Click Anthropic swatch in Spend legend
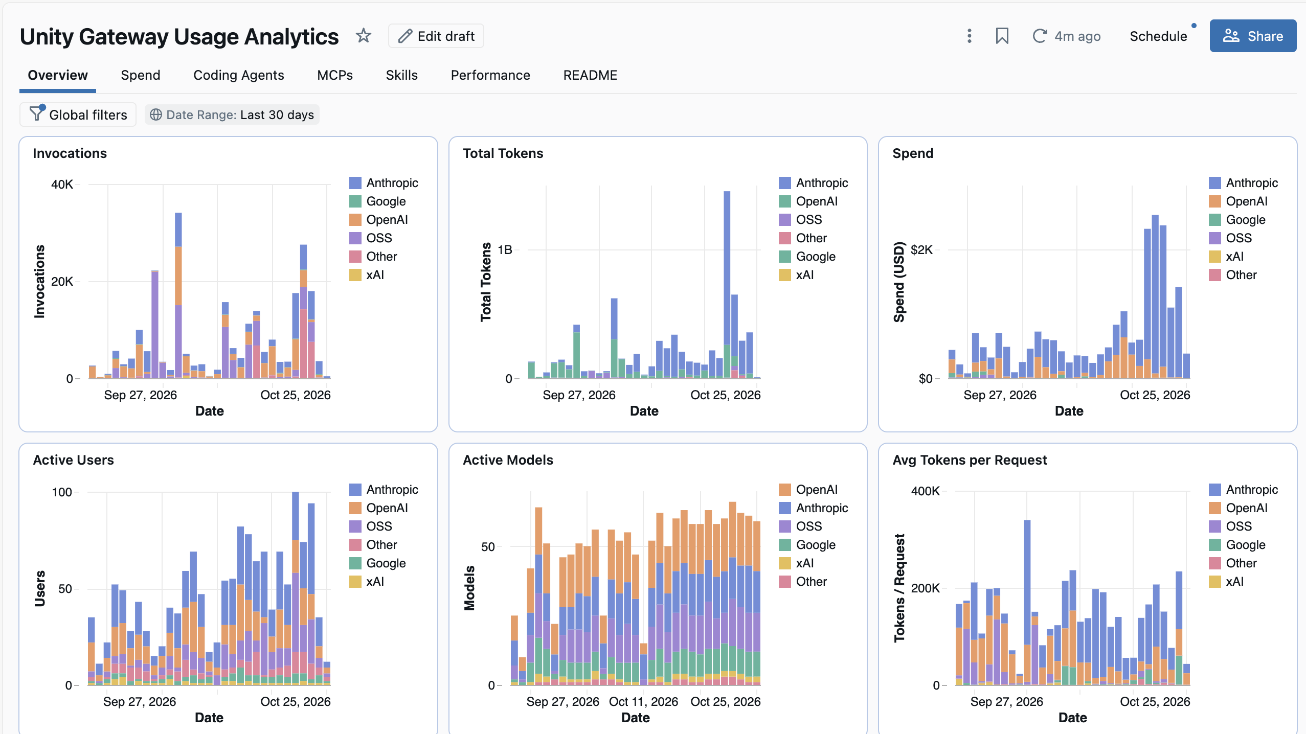1306x734 pixels. 1215,183
